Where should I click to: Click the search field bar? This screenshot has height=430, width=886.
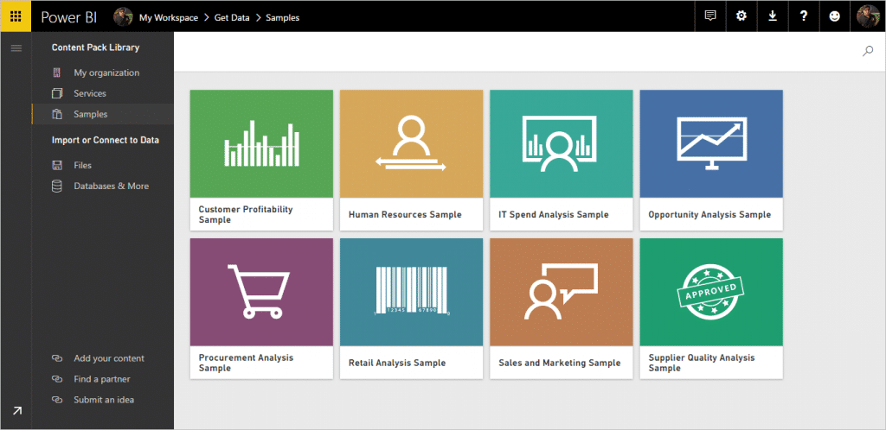(530, 51)
